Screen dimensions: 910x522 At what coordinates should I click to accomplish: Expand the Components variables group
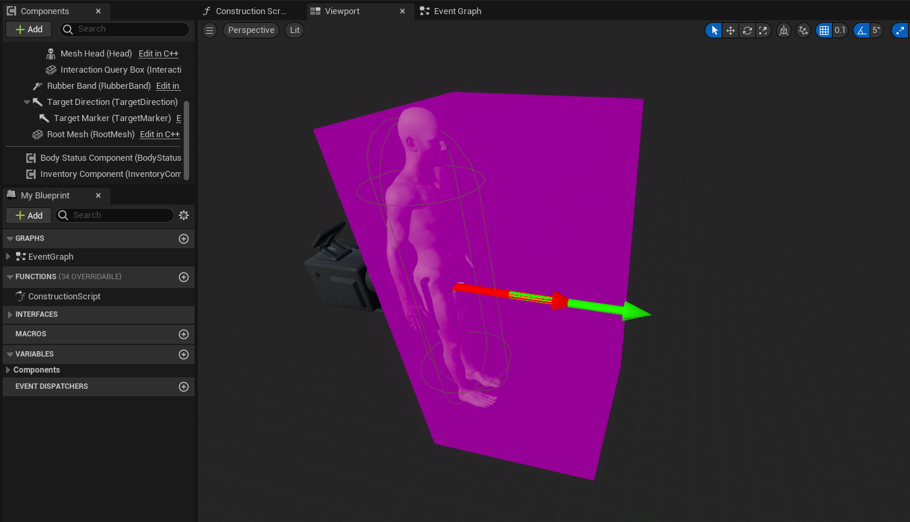(x=8, y=370)
